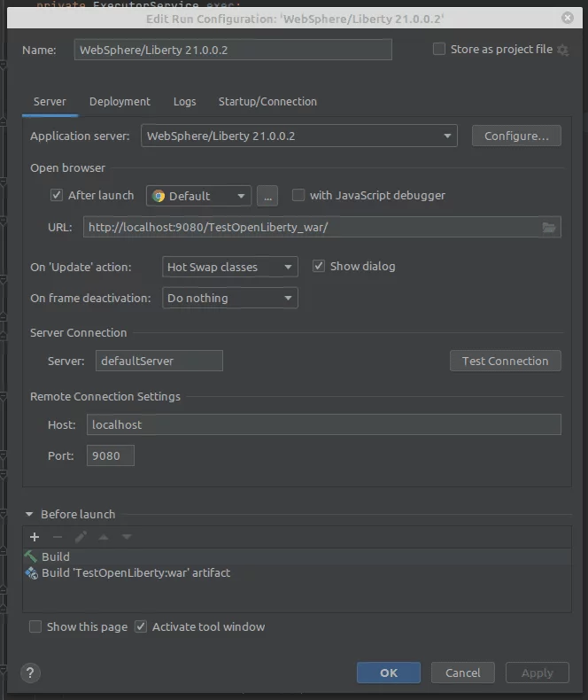Click the move task up arrow icon
This screenshot has height=700, width=588.
coord(104,537)
